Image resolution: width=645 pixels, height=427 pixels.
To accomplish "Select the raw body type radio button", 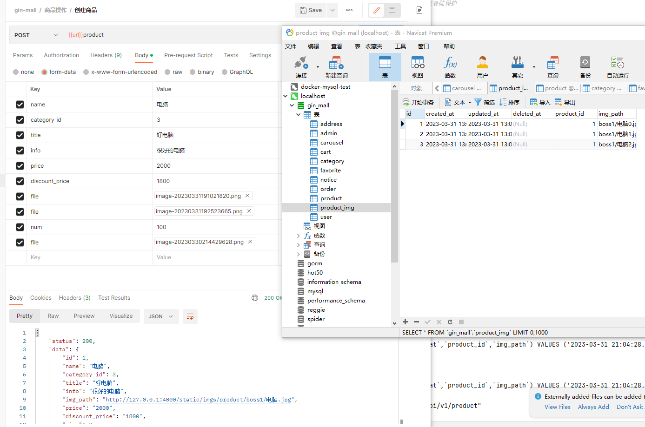I will point(167,72).
